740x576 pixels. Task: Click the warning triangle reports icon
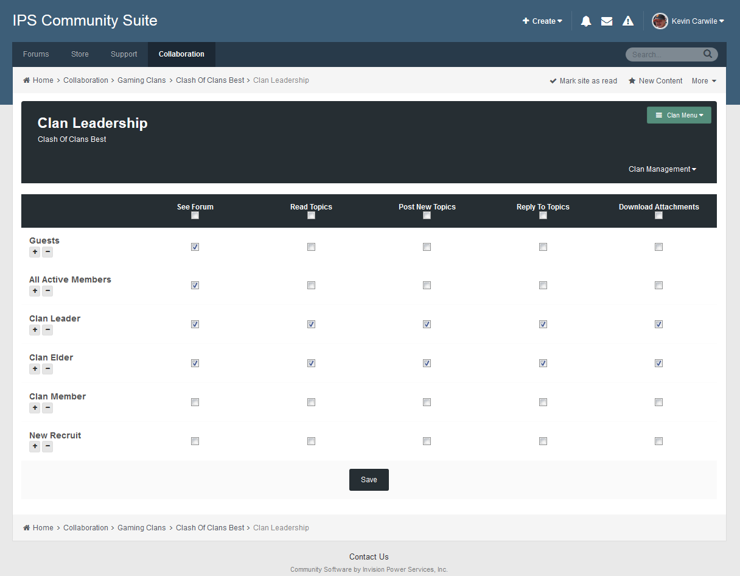(628, 21)
